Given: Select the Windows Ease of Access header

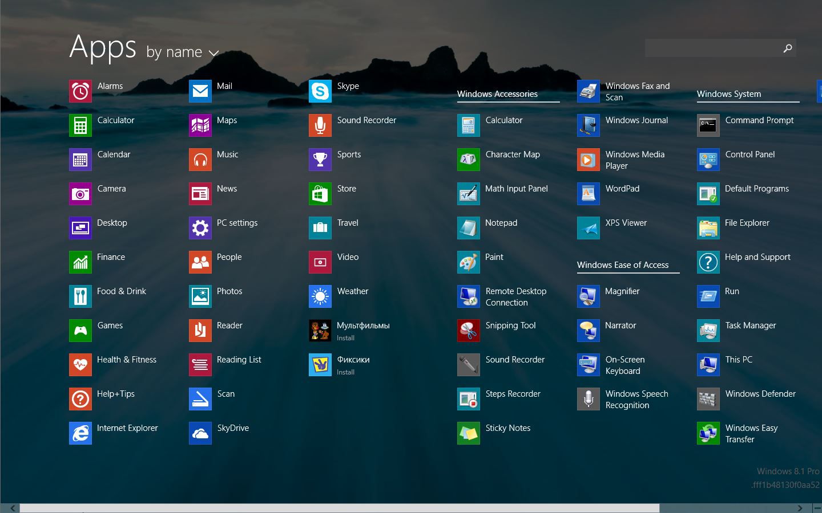Looking at the screenshot, I should 622,265.
